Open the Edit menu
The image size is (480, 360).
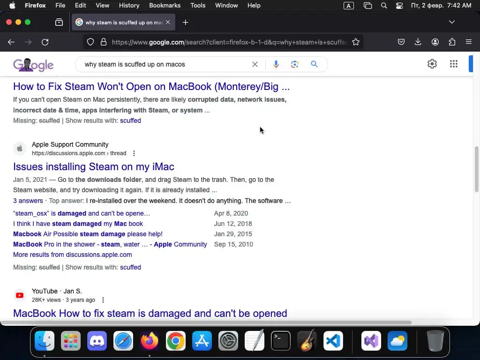pyautogui.click(x=80, y=6)
